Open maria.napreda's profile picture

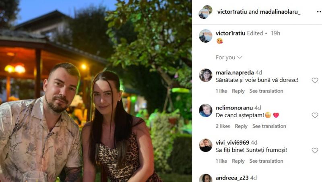pos(206,75)
